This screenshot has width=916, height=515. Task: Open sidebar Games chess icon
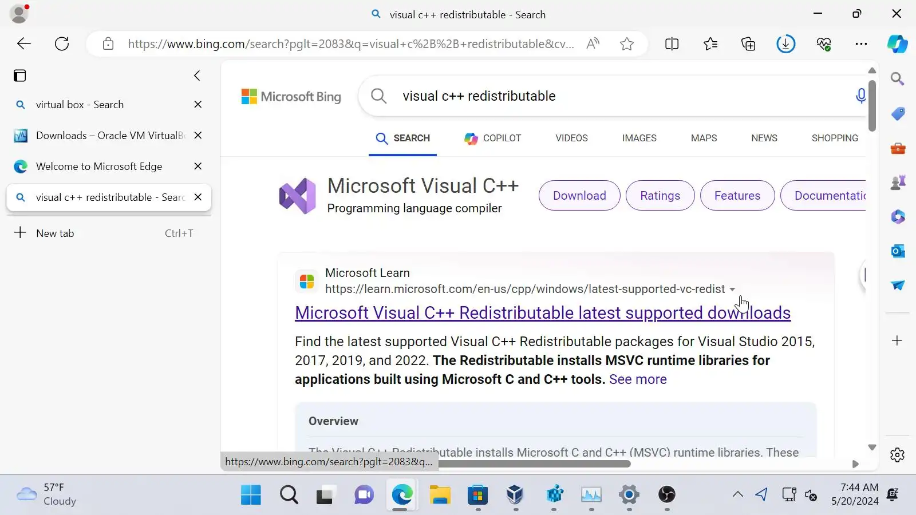click(897, 183)
